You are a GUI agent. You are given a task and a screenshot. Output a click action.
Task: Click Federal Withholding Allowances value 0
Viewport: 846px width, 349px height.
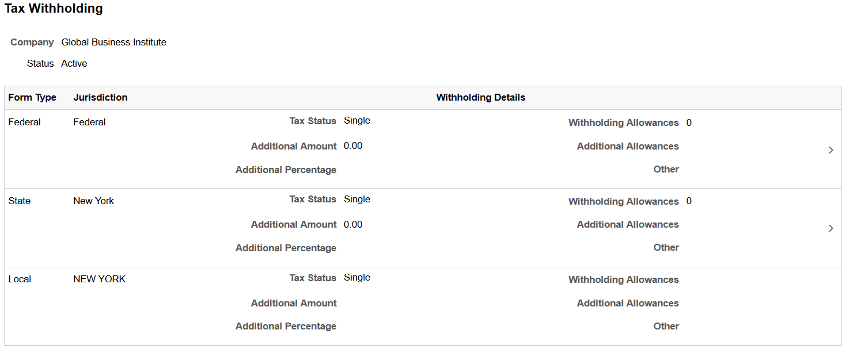(x=689, y=122)
